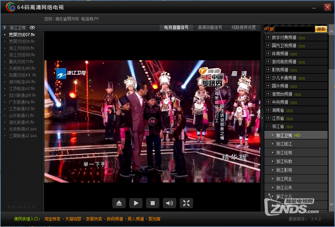Screen dimensions: 335x227
Task: Minimize the 64码高清网络电视 window
Action: (314, 8)
